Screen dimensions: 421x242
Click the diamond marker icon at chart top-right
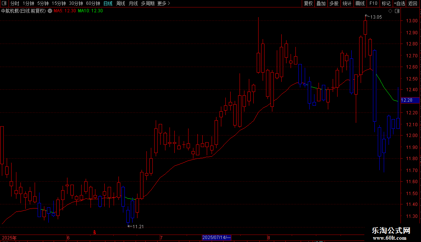point(390,11)
